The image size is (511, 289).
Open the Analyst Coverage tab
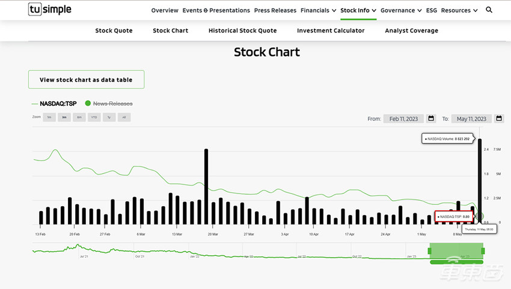411,31
